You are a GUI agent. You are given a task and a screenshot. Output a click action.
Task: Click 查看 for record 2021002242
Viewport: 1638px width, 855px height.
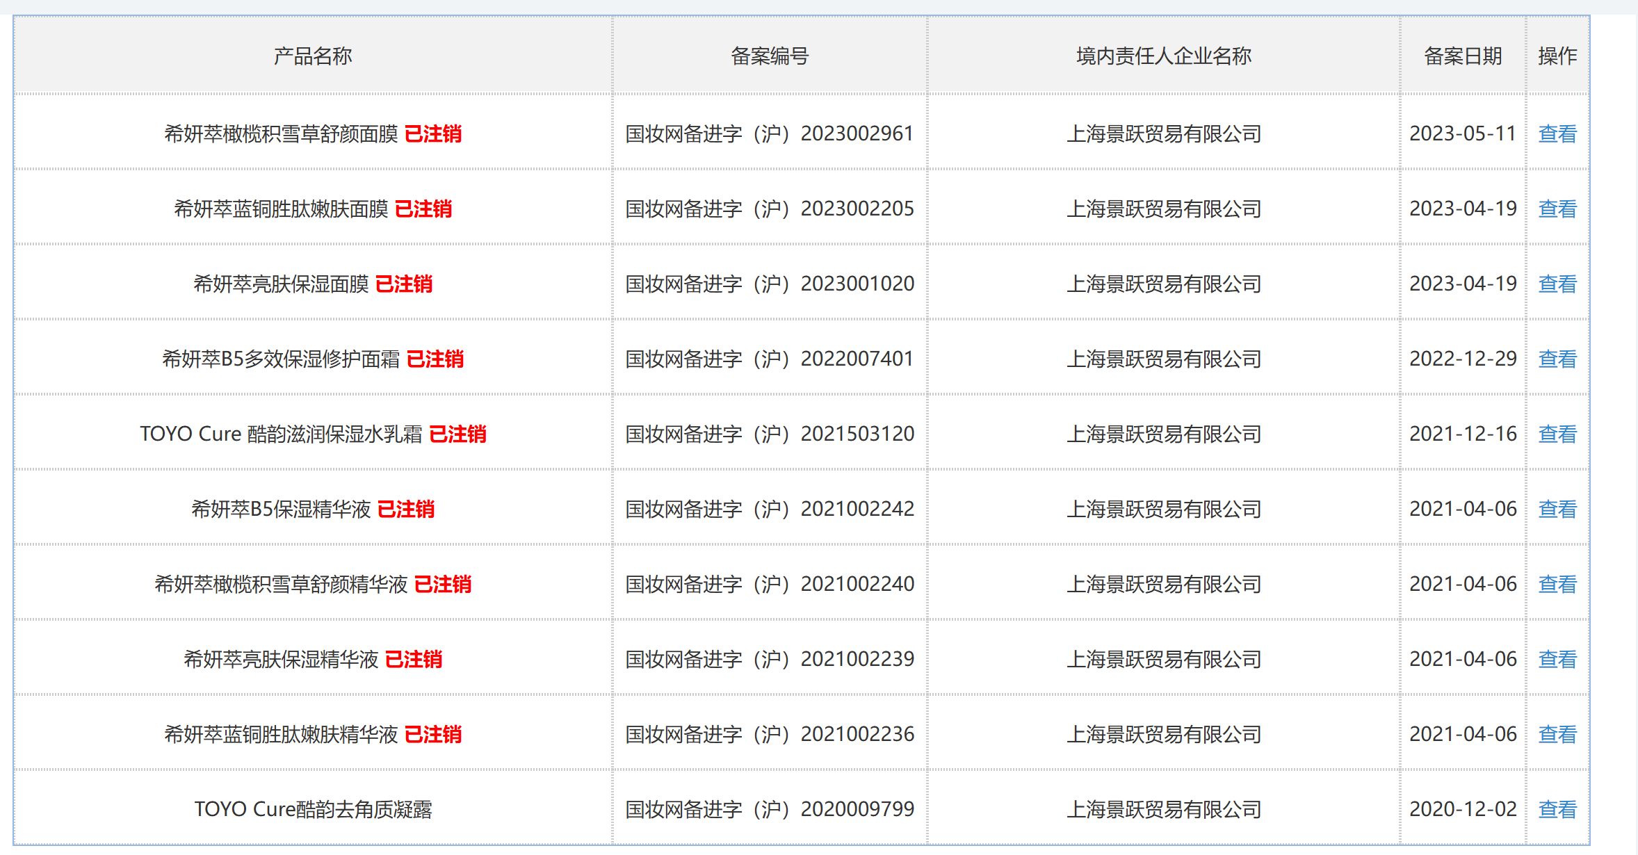tap(1557, 509)
